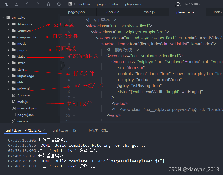Expand the .hbuilderx folder

click(9, 24)
